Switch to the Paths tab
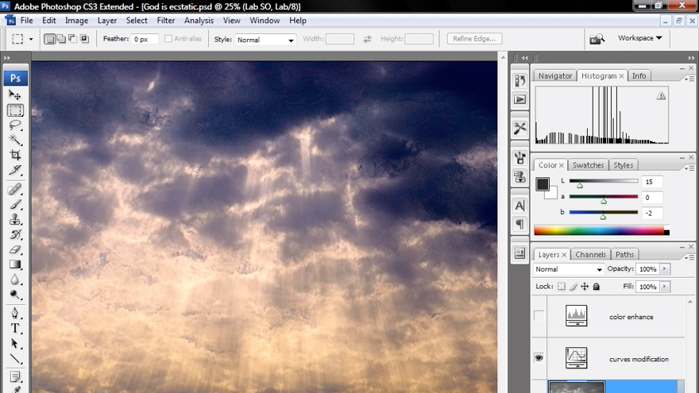This screenshot has height=393, width=699. pyautogui.click(x=624, y=254)
